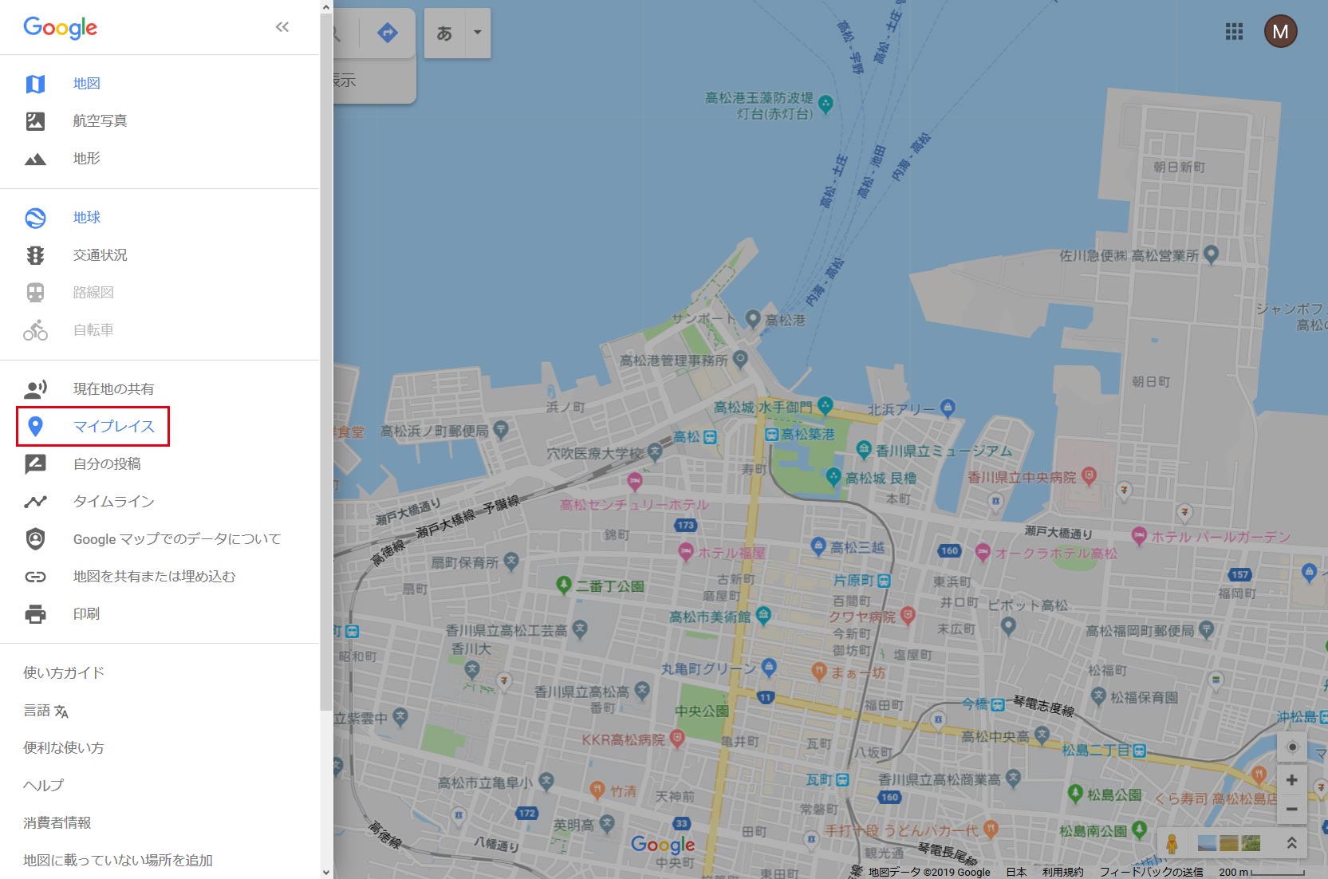Open タイムライン menu item
Image resolution: width=1328 pixels, height=879 pixels.
tap(113, 502)
